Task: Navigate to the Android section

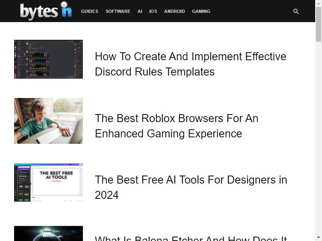Action: (x=175, y=11)
